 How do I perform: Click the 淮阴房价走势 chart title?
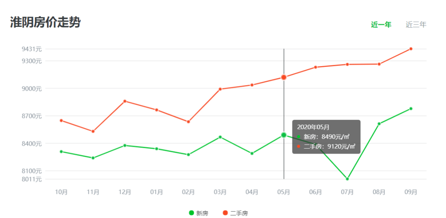(45, 22)
